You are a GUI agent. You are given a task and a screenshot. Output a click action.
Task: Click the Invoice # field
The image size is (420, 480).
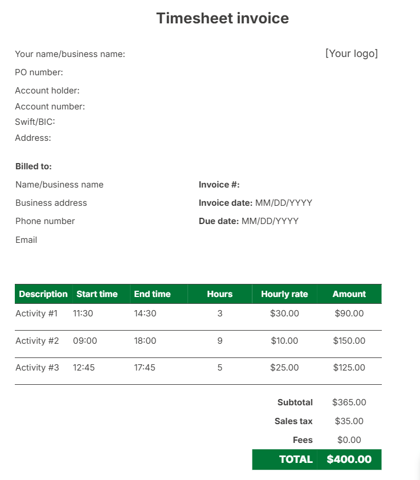point(219,185)
